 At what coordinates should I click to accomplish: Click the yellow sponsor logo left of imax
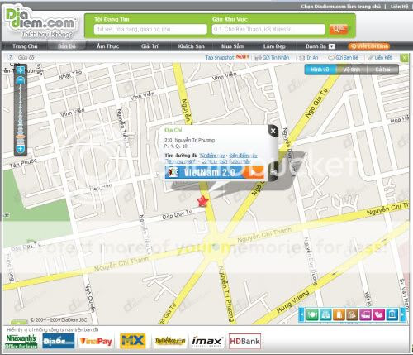[170, 341]
